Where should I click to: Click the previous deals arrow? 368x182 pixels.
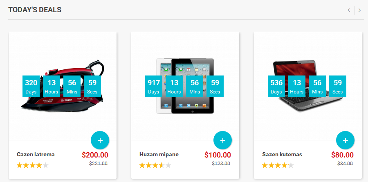pos(349,10)
